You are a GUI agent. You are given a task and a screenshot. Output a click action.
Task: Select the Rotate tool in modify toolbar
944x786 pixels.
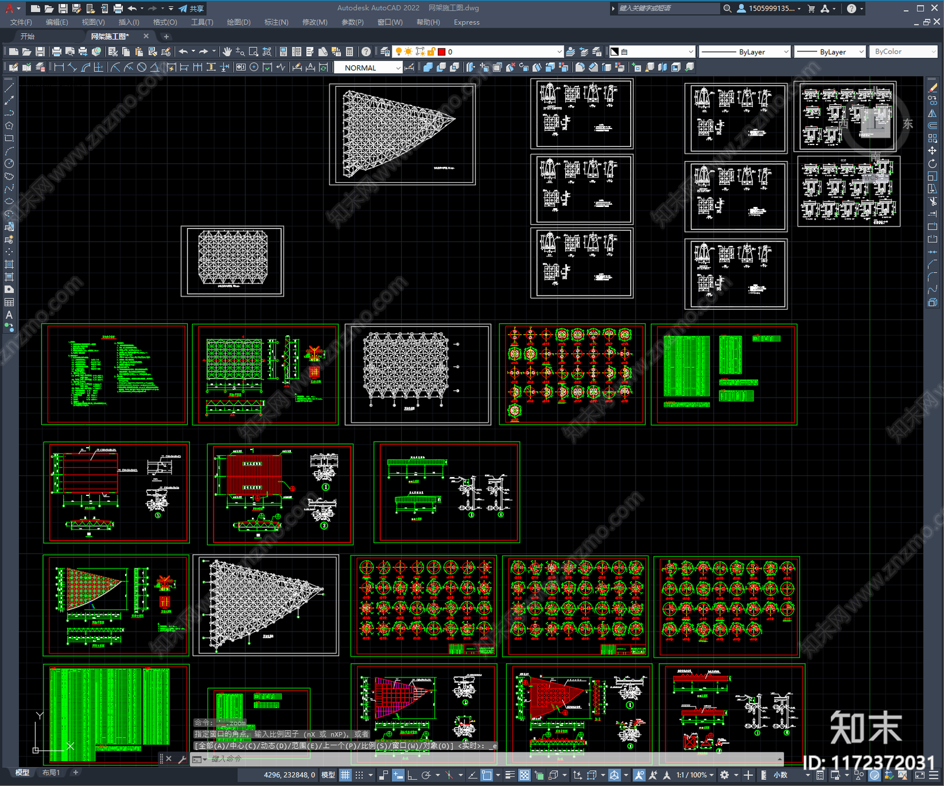tap(932, 163)
